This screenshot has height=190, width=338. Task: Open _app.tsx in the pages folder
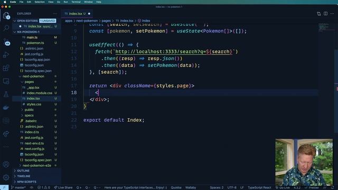(33, 88)
